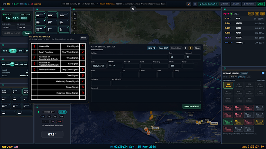Click the HZ WHEEL 100 Hz selector
Image resolution: width=266 pixels, height=149 pixels.
click(24, 27)
